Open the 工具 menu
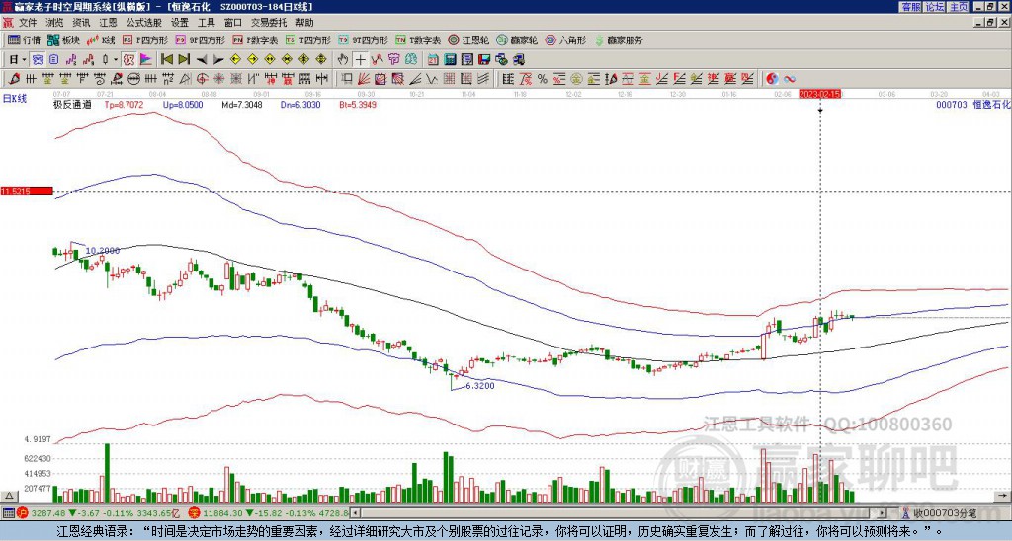The image size is (1012, 541). (207, 23)
